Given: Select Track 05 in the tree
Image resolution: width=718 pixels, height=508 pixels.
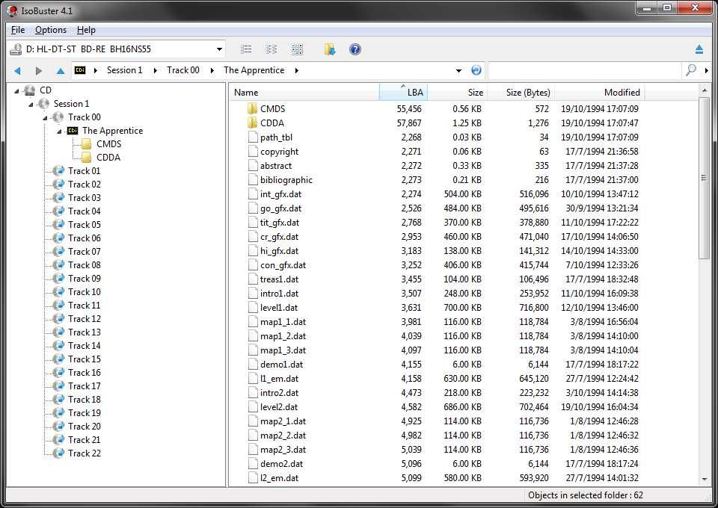Looking at the screenshot, I should click(85, 225).
